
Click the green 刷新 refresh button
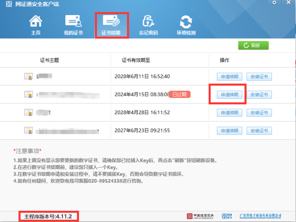click(253, 45)
